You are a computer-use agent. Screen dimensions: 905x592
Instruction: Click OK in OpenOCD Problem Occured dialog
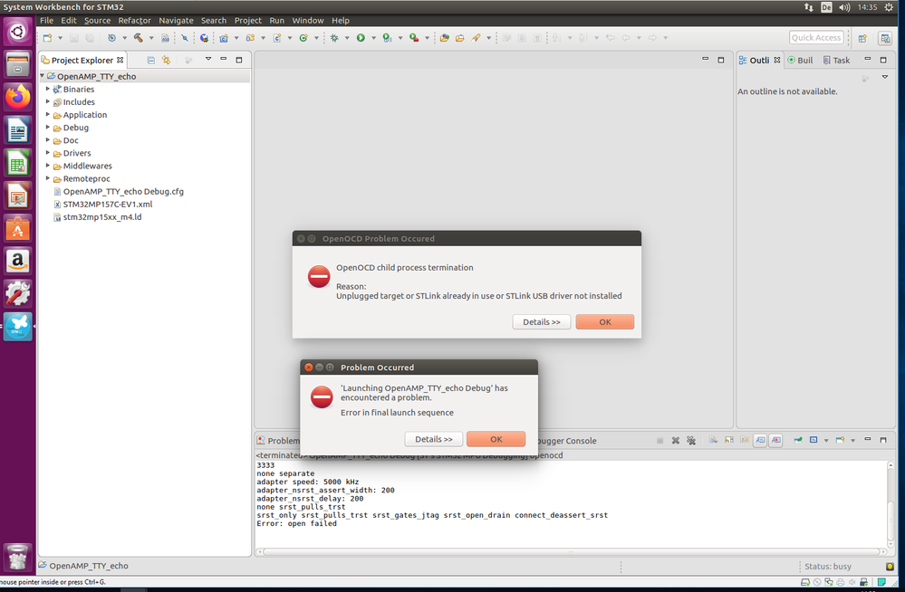pos(605,322)
